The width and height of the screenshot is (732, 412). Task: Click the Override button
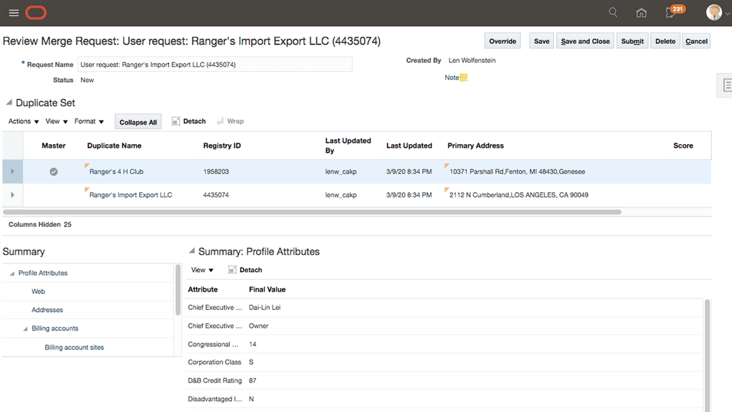coord(502,41)
